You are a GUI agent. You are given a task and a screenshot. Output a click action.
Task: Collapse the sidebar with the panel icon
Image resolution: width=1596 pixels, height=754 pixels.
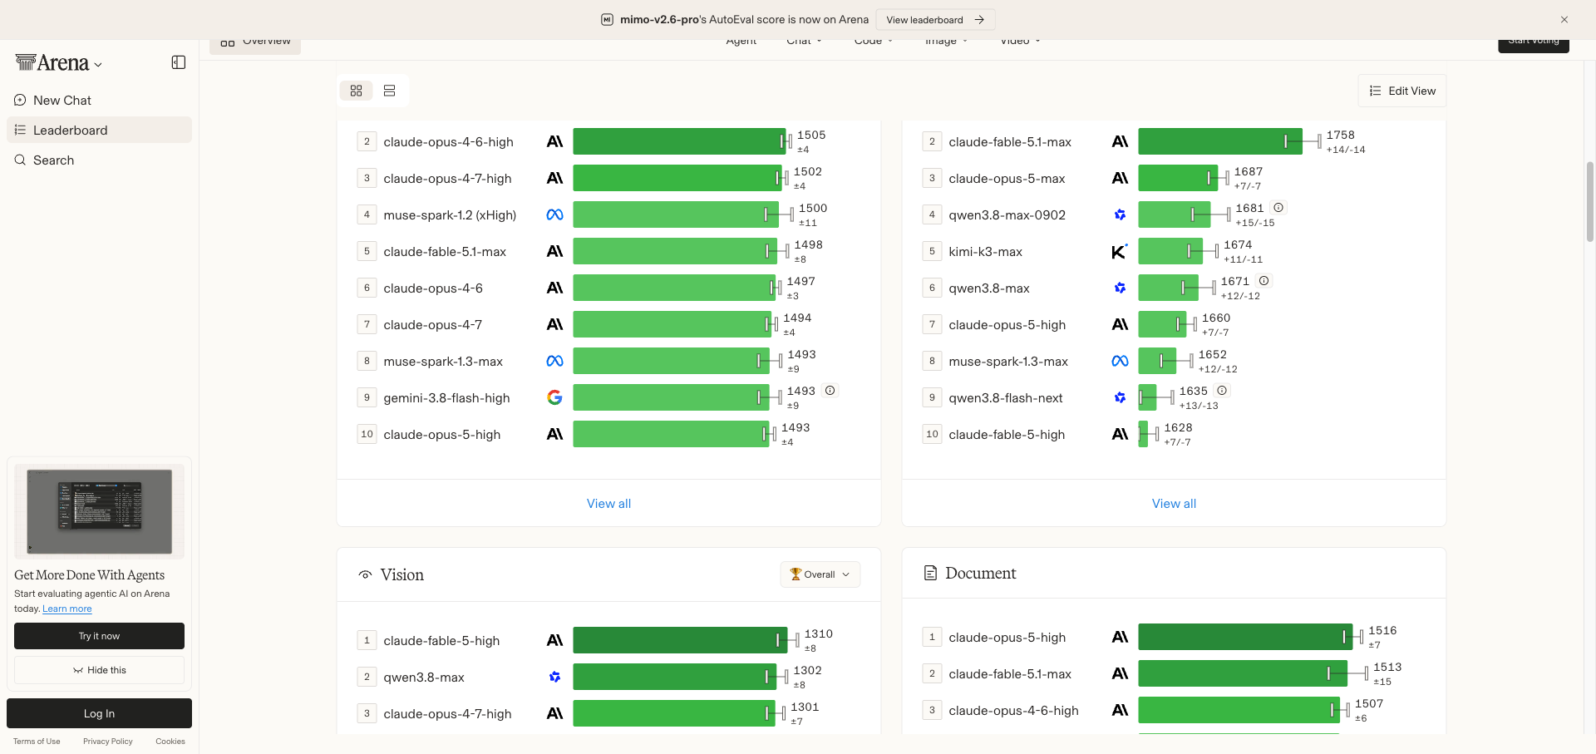coord(179,62)
